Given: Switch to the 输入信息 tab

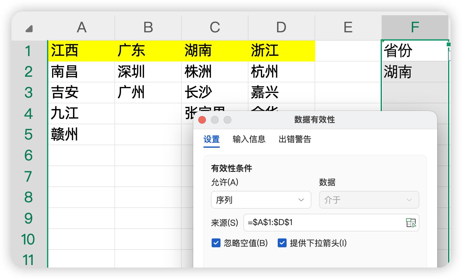Looking at the screenshot, I should pos(249,139).
